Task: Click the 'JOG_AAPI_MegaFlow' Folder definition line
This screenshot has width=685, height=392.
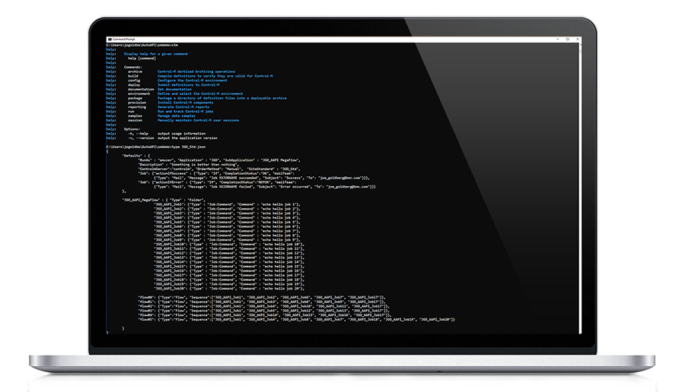Action: [164, 200]
